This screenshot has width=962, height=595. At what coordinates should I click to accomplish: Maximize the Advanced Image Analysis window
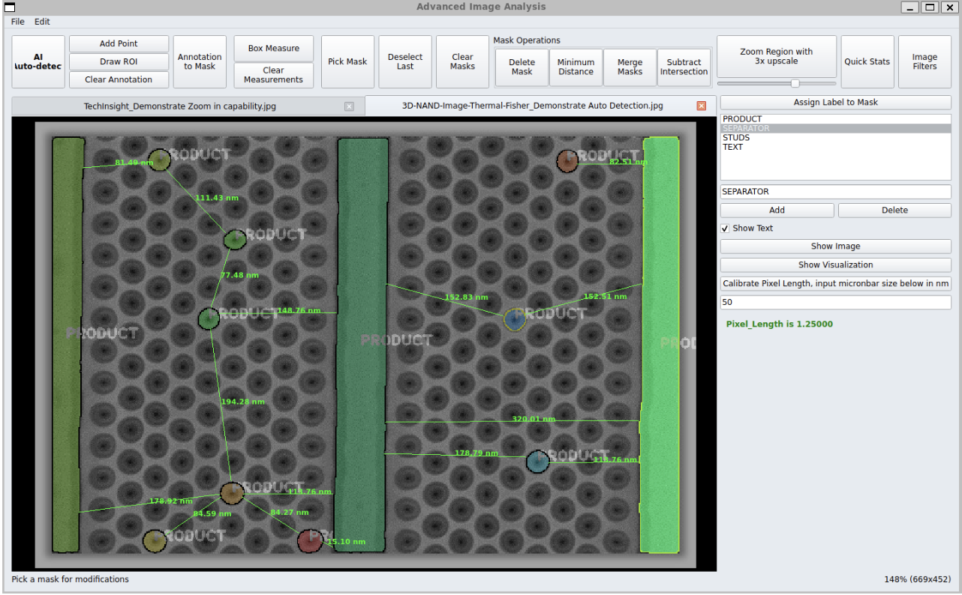coord(930,7)
